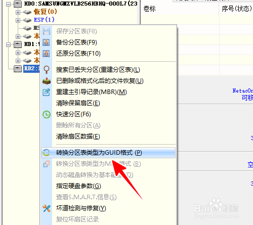The height and width of the screenshot is (225, 253).
Task: Expand the first partition under HD1
Action: coord(18,53)
